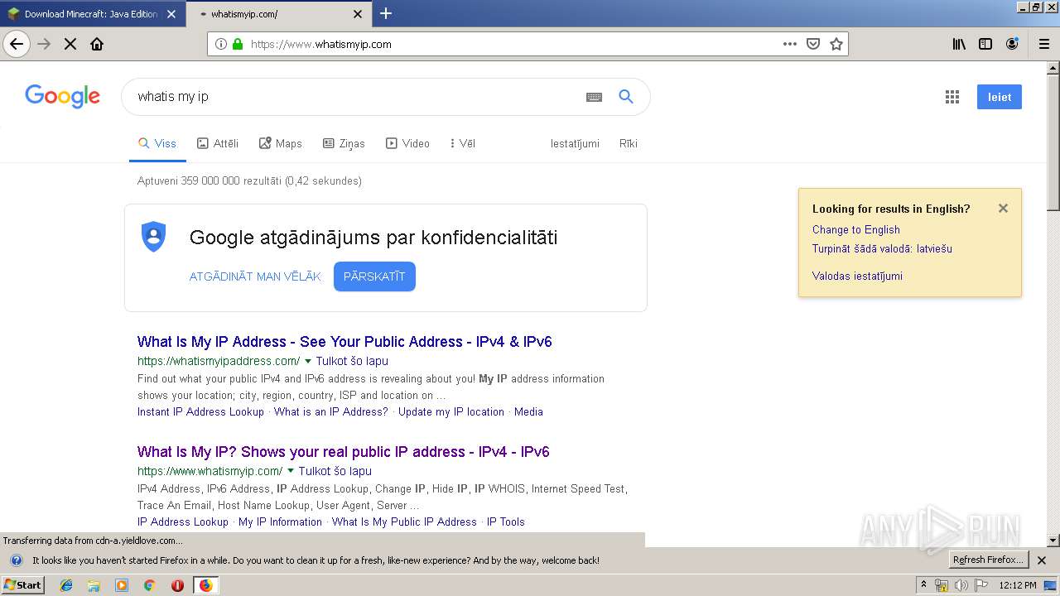The image size is (1060, 596).
Task: Click the forward navigation arrow
Action: [44, 44]
